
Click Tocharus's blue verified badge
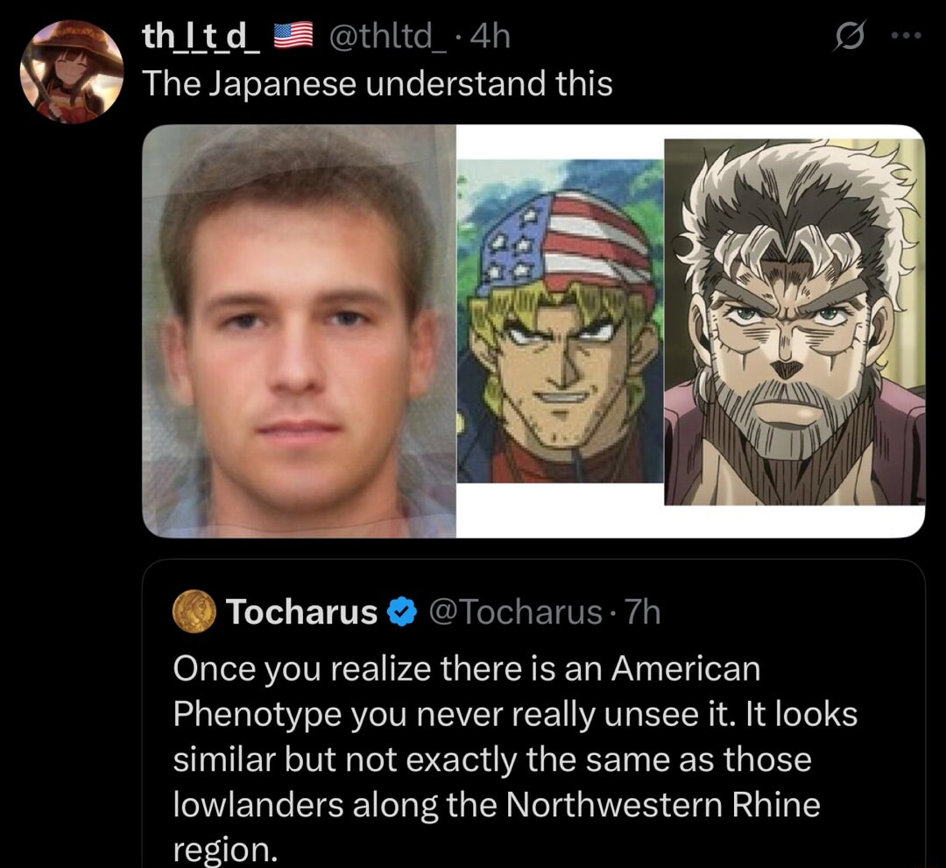coord(400,612)
